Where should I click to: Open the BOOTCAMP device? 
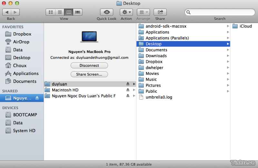click(22, 115)
